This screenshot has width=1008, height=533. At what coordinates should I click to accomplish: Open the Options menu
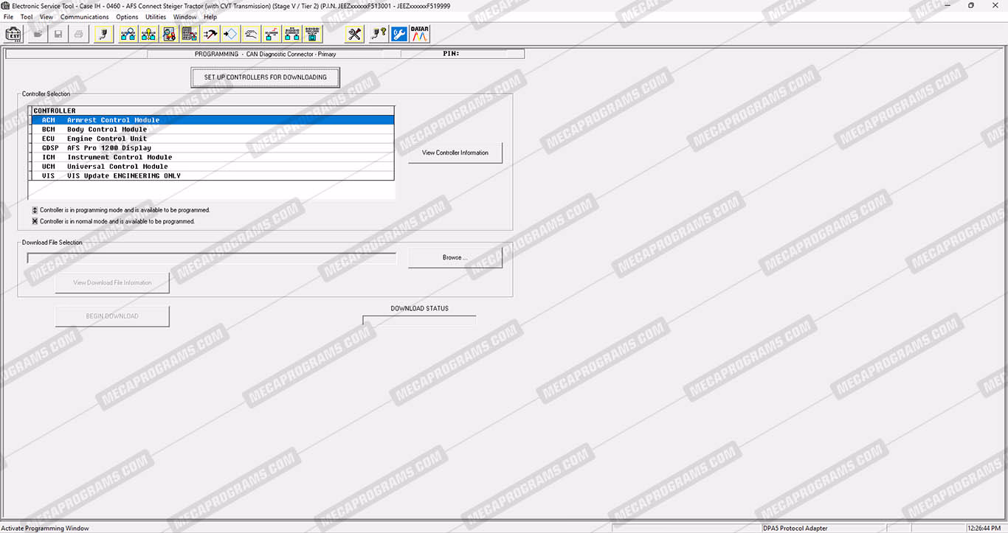127,17
